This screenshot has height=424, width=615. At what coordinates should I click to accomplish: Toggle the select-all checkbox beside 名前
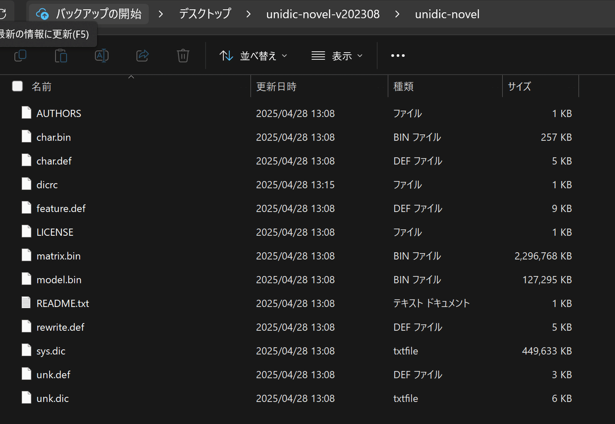click(17, 86)
